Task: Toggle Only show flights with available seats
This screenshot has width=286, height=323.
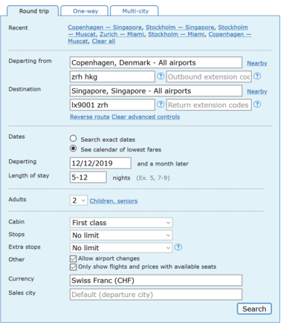Action: click(x=73, y=267)
